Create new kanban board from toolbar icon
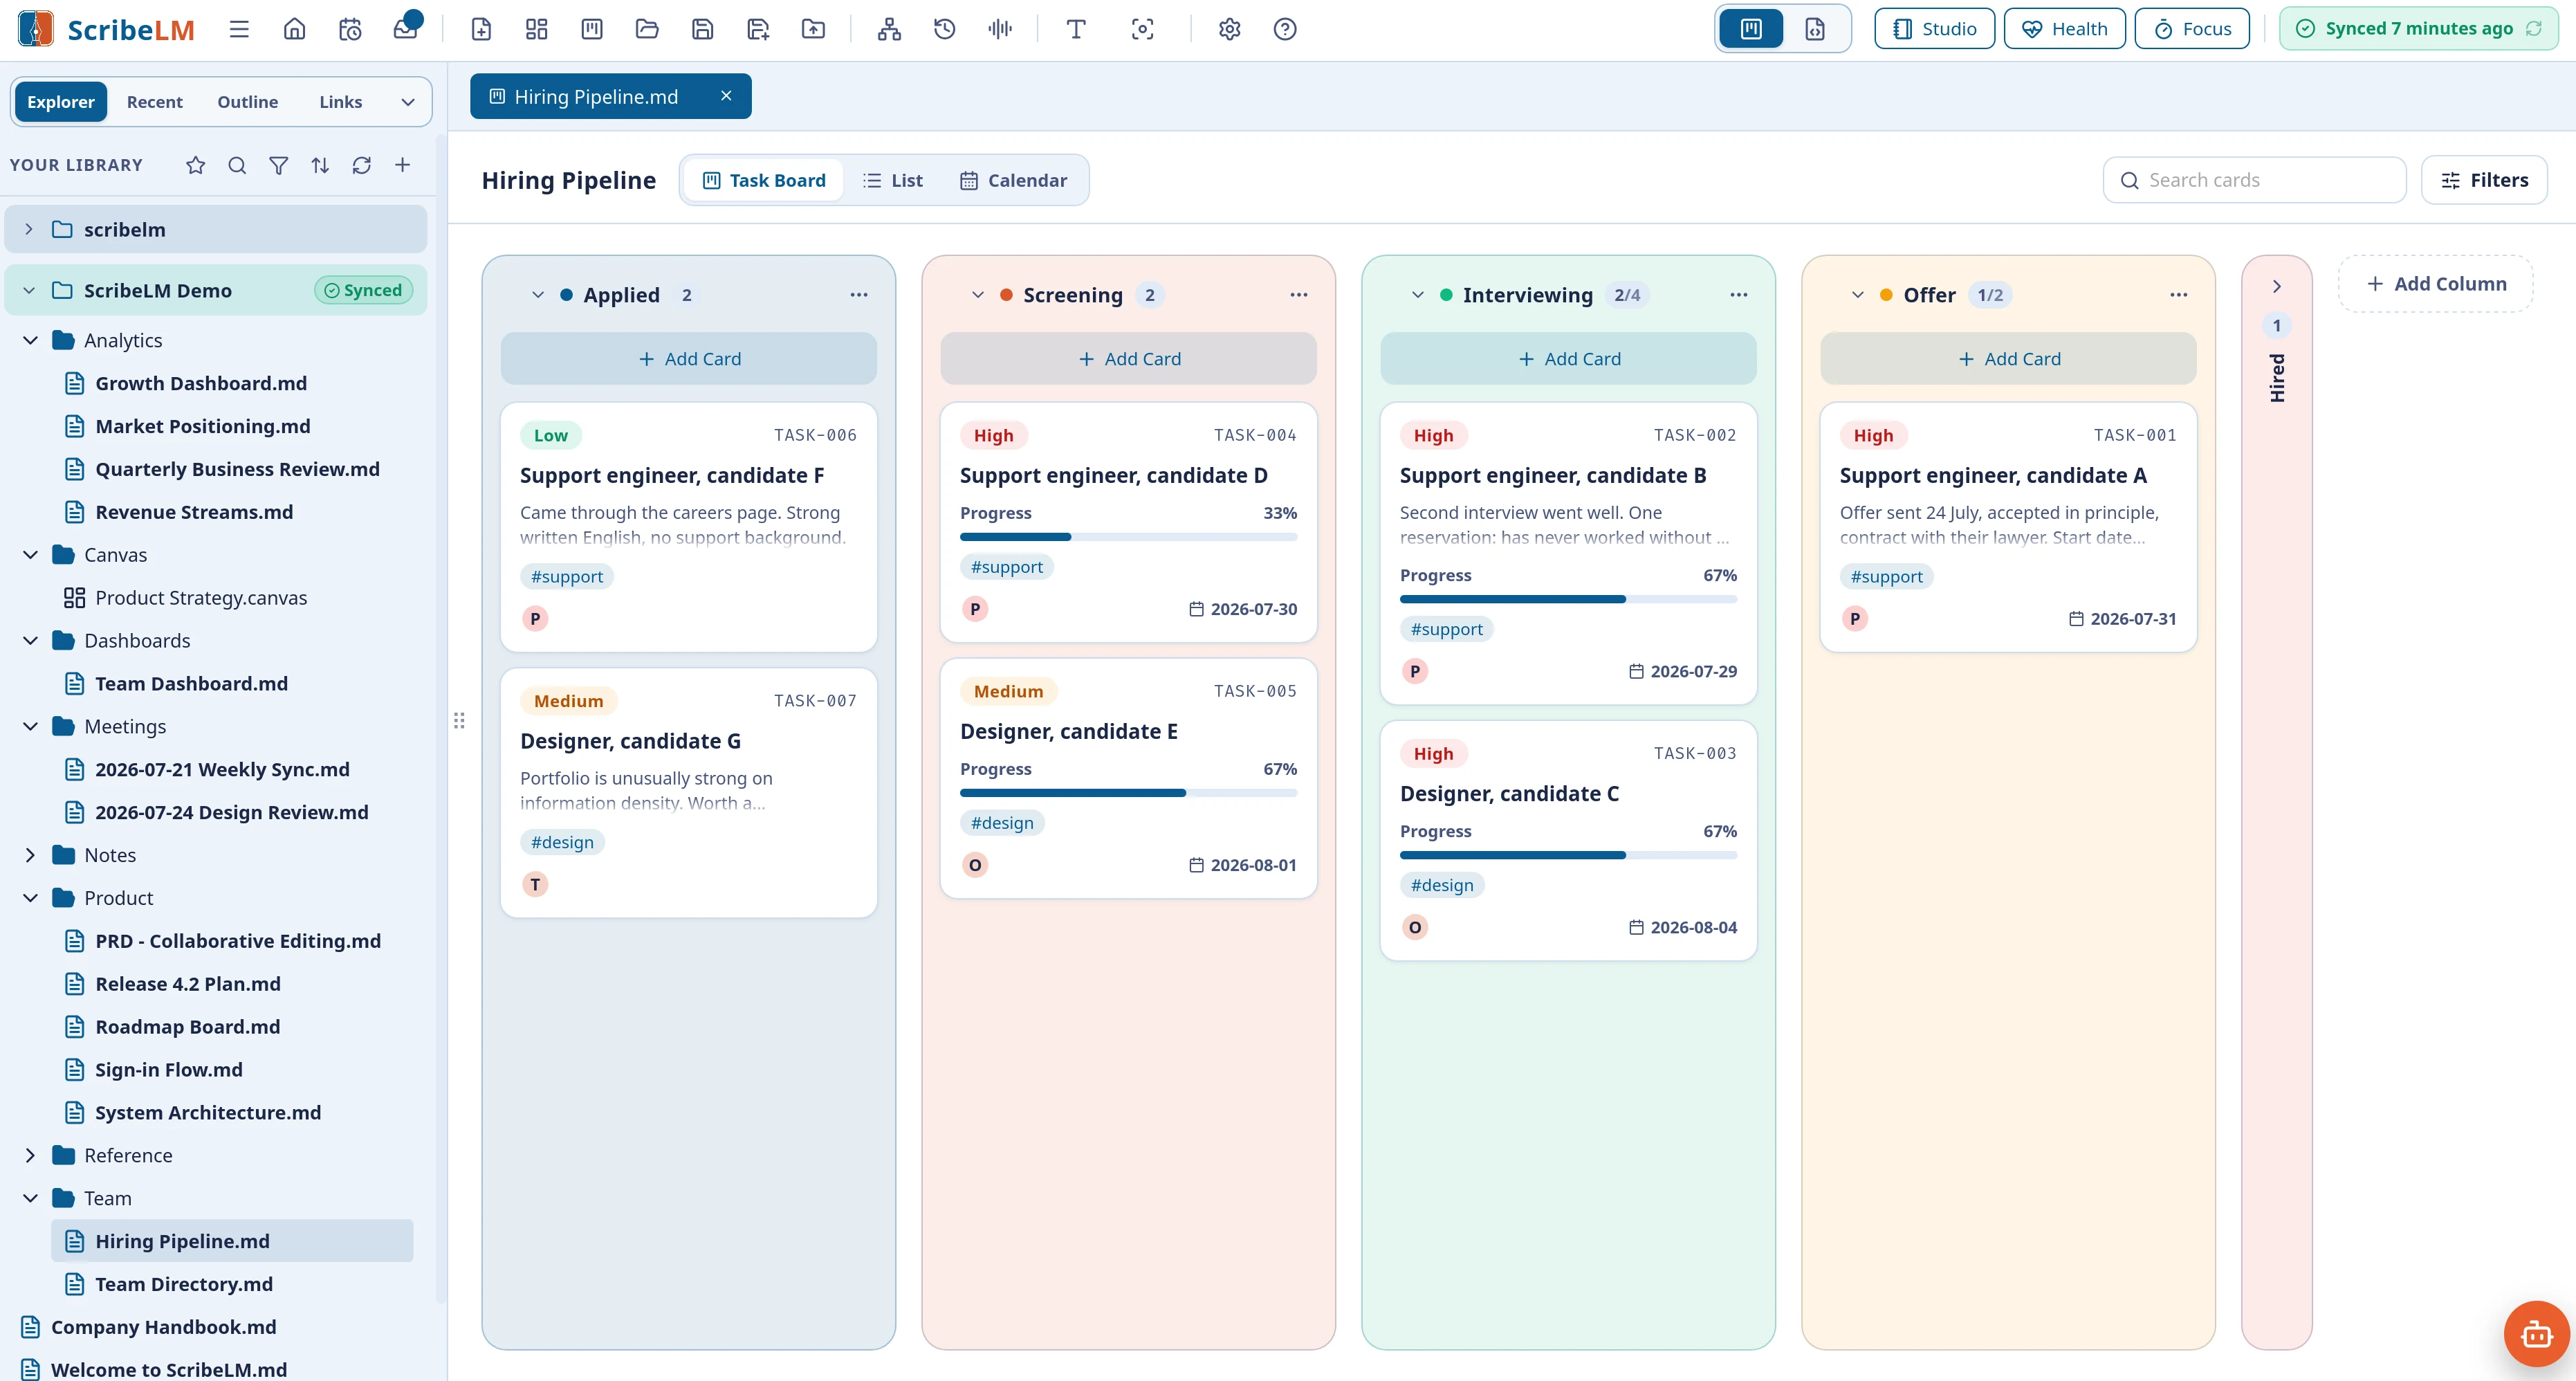This screenshot has height=1381, width=2576. [592, 29]
